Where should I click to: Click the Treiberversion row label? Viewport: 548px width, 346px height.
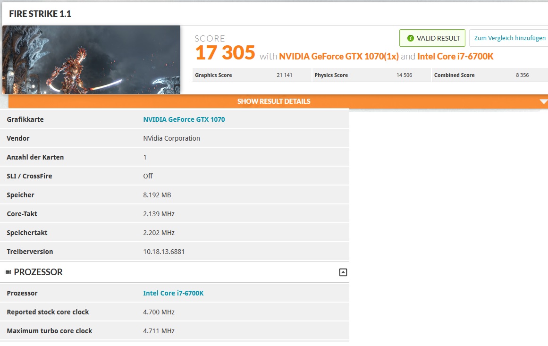click(30, 252)
